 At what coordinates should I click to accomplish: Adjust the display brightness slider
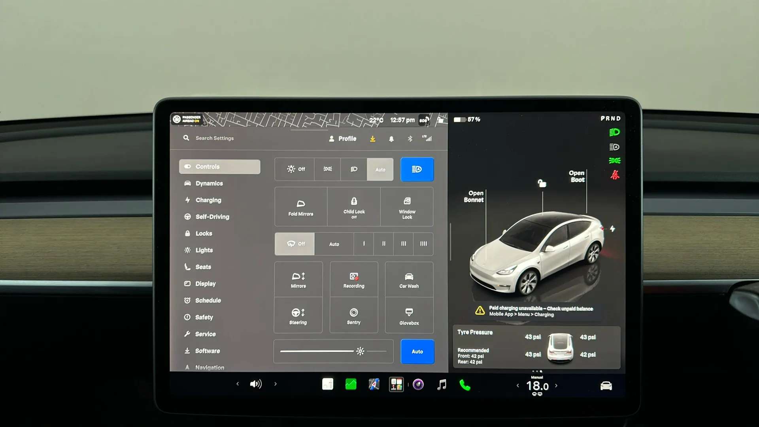pyautogui.click(x=333, y=351)
